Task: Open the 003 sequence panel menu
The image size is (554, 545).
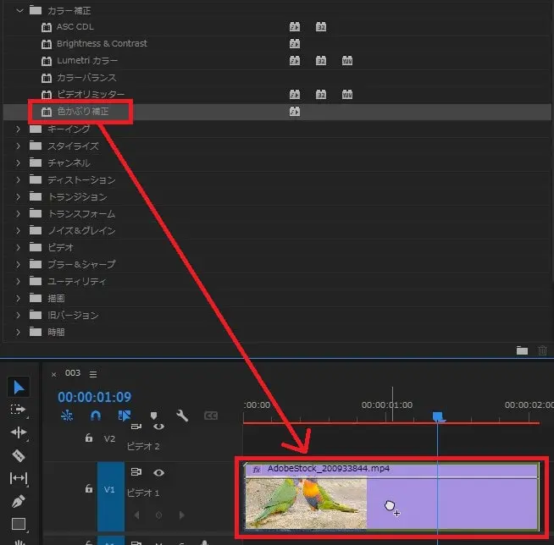Action: click(x=93, y=374)
